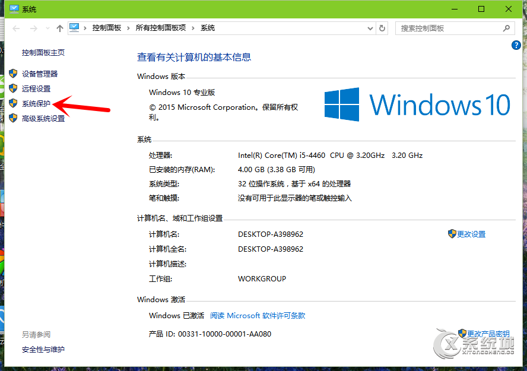The width and height of the screenshot is (527, 371).
Task: Expand the chevron after 控制面板 in the breadcrumb
Action: [128, 28]
